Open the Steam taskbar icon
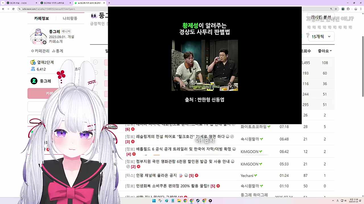Screen dimensions: 364x204 coord(198,201)
